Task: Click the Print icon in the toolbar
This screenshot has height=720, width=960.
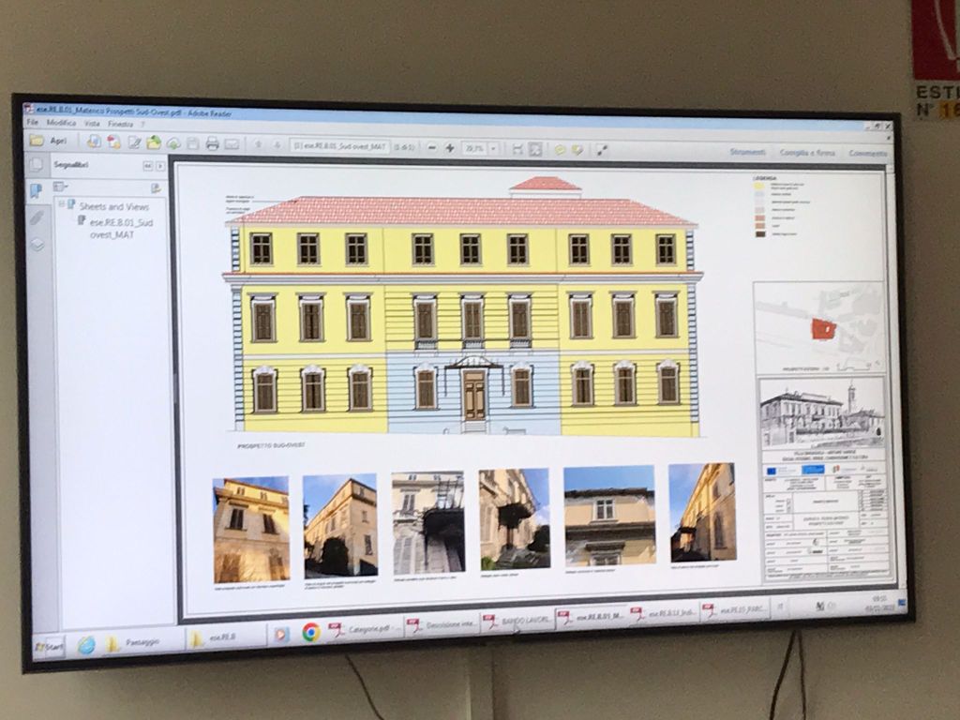Action: coord(212,143)
